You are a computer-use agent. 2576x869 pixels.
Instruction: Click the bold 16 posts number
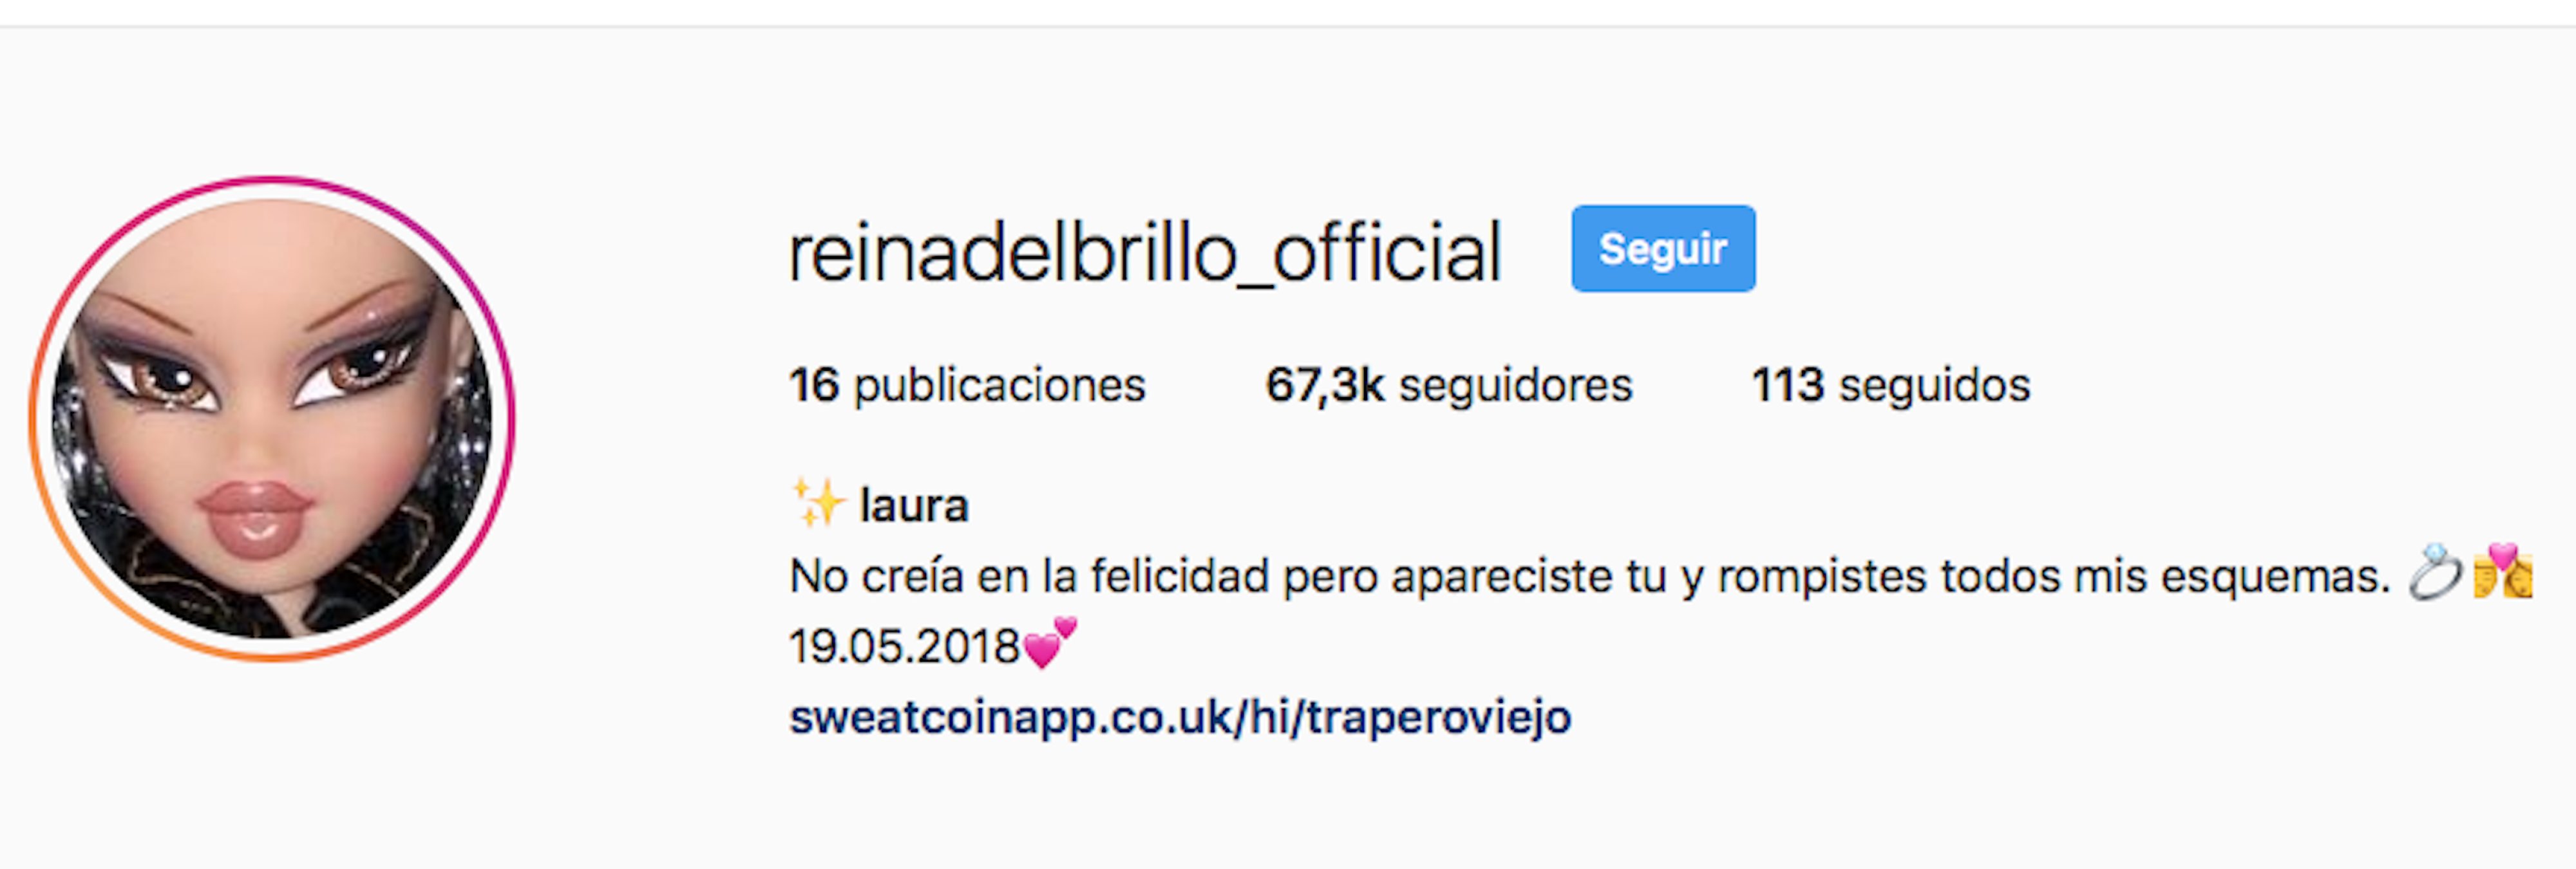[814, 385]
